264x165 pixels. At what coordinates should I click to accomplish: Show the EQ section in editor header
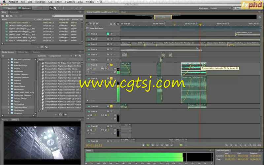click(97, 24)
